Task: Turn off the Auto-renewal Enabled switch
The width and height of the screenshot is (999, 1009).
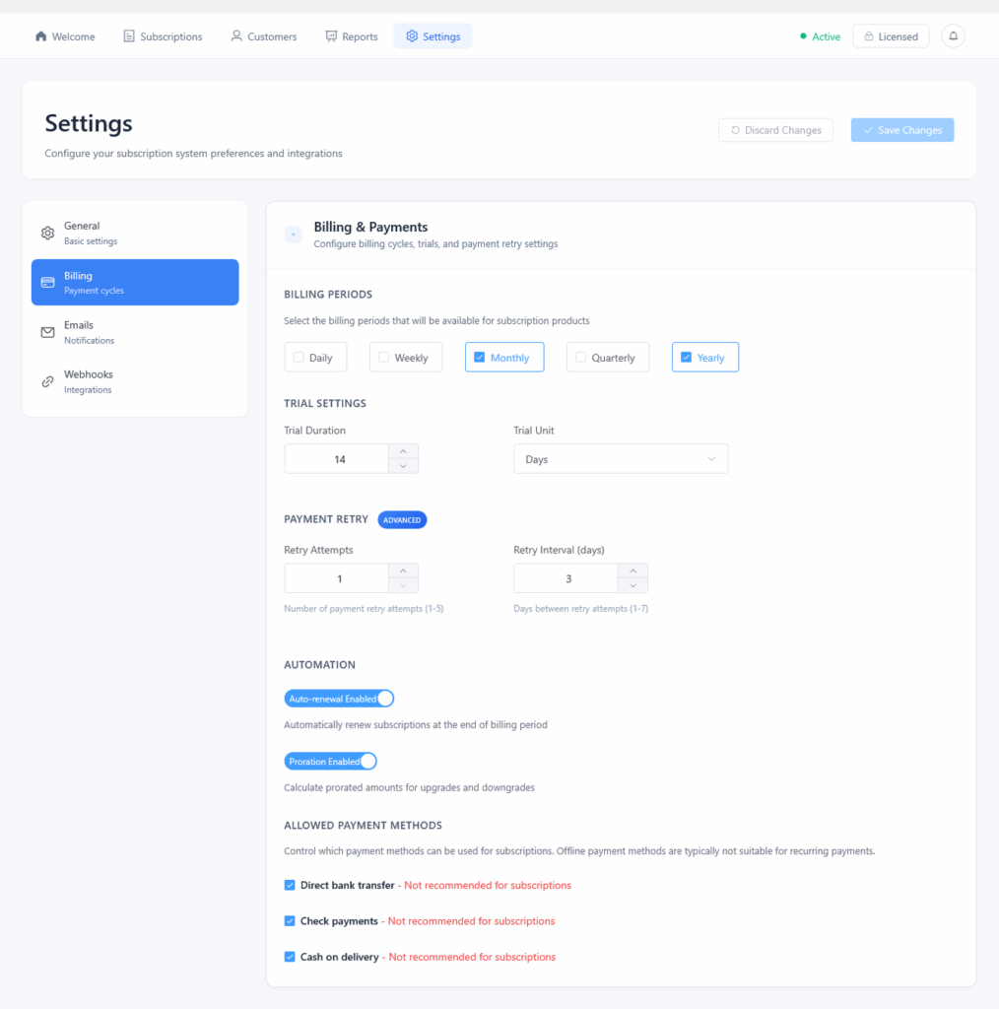Action: (x=339, y=699)
